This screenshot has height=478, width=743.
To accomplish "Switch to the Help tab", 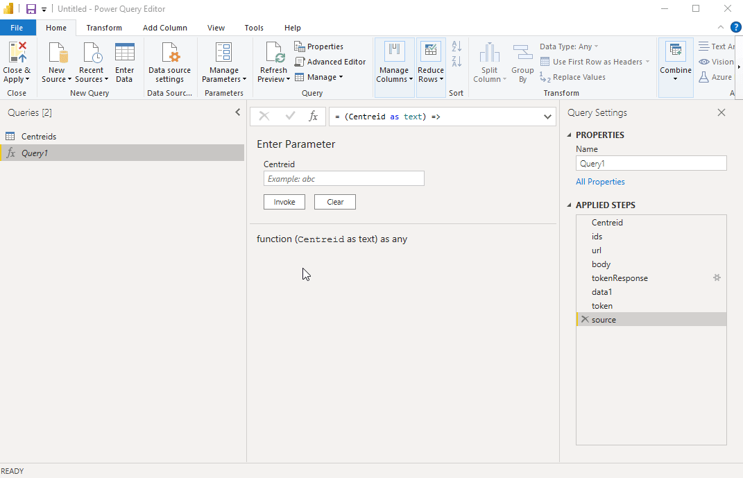I will point(292,28).
